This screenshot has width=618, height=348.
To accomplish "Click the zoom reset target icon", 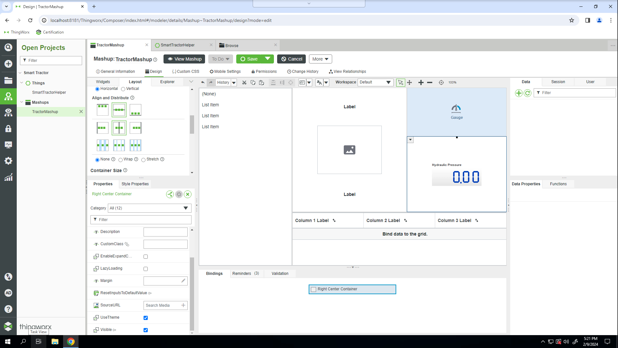I will click(441, 82).
